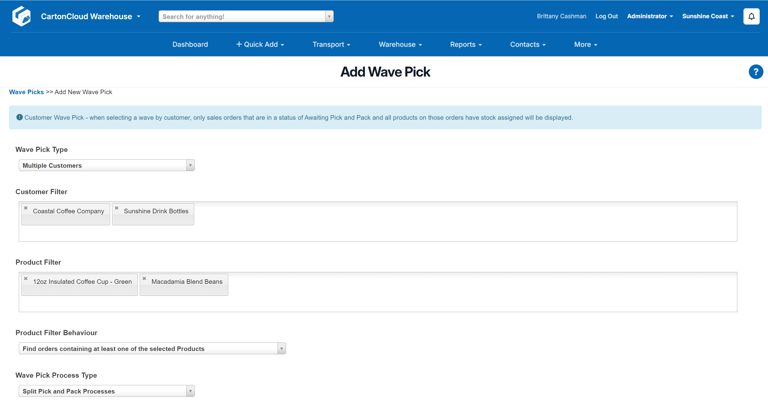Remove 12oz Insulated Coffee Cup - Green product
The image size is (768, 409).
coord(26,278)
